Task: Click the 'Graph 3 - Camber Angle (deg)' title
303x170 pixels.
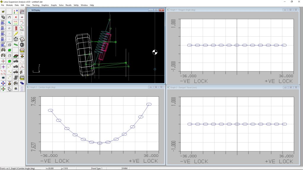Action: pyautogui.click(x=43, y=87)
